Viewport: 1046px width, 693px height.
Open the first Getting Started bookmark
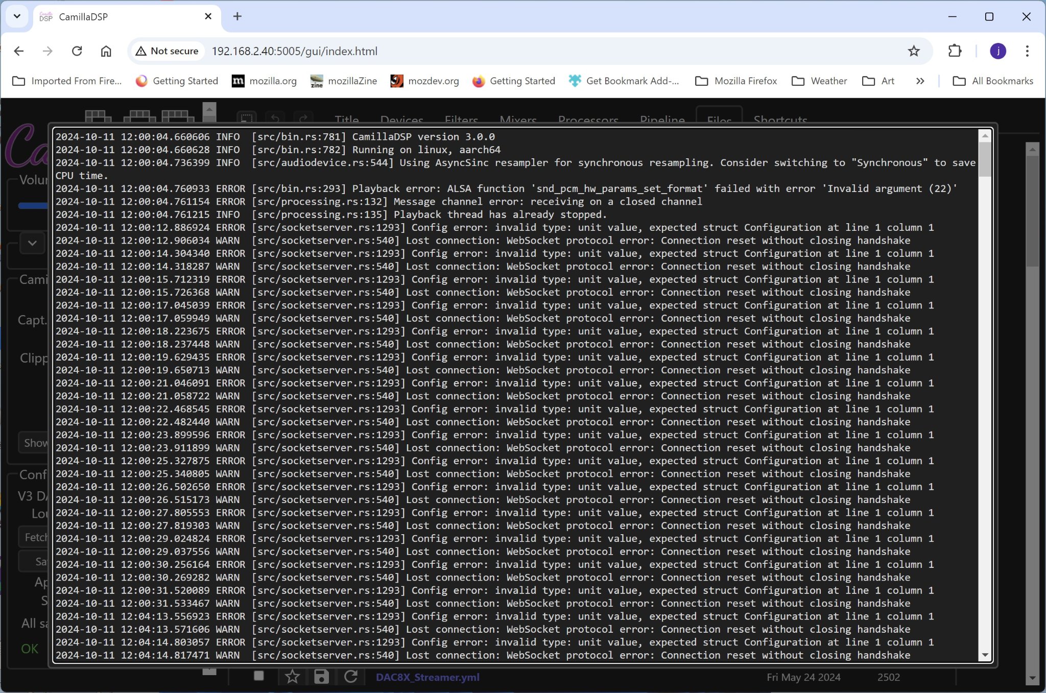click(177, 81)
